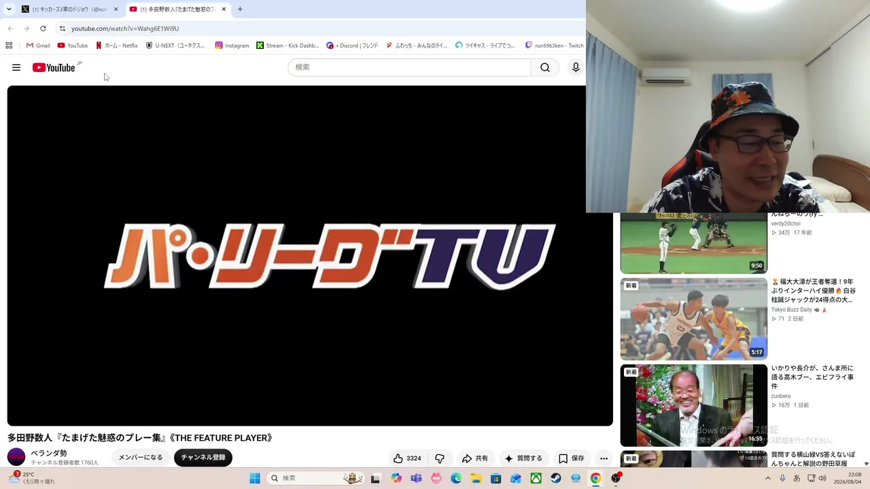
Task: Share the video using 共有 button
Action: click(474, 458)
